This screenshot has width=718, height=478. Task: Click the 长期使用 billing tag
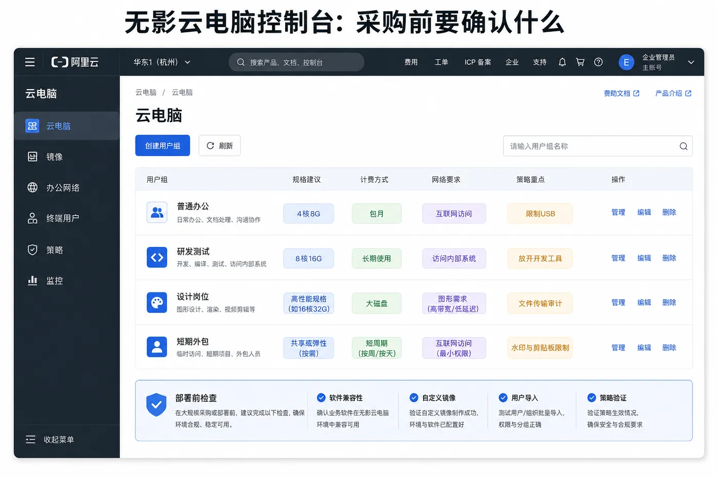coord(376,258)
